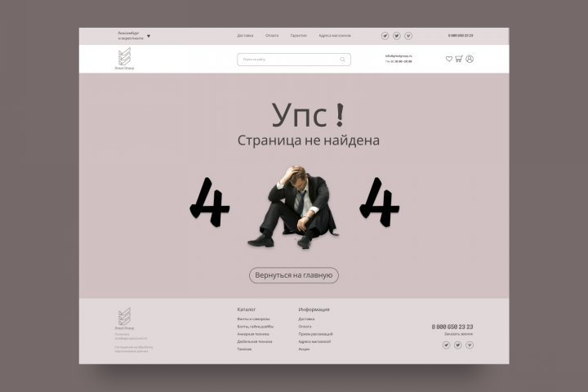Open the Доставка header menu item
This screenshot has height=392, width=588.
[245, 36]
